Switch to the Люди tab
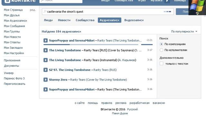 point(48,20)
